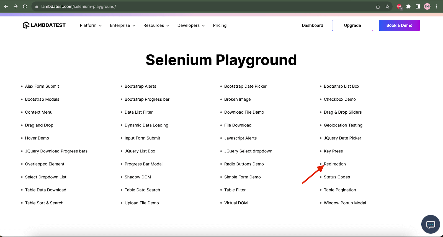Open Table Sort & Search link
This screenshot has height=237, width=443.
pos(44,203)
